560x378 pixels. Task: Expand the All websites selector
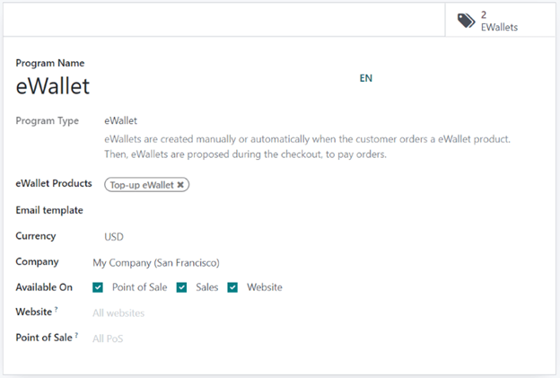coord(118,313)
